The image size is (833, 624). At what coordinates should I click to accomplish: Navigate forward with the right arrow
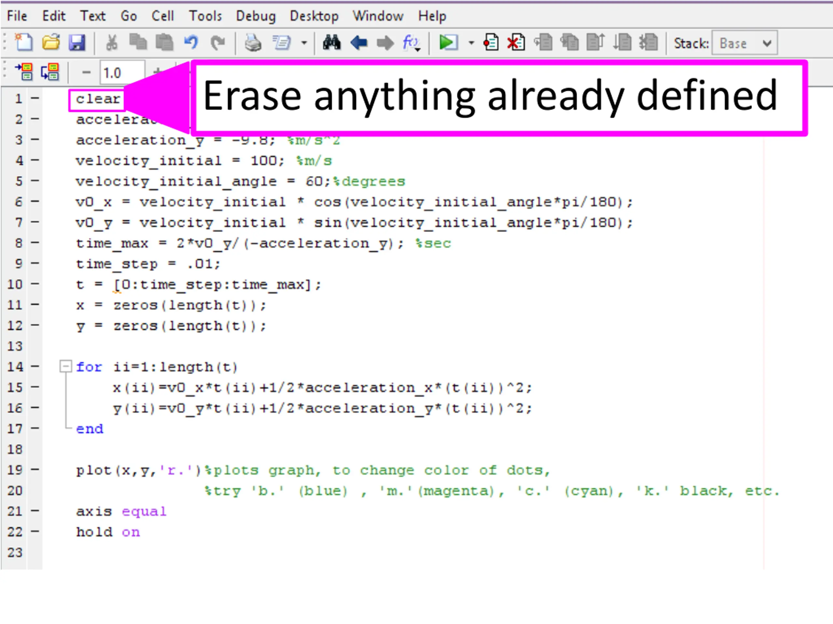coord(385,43)
